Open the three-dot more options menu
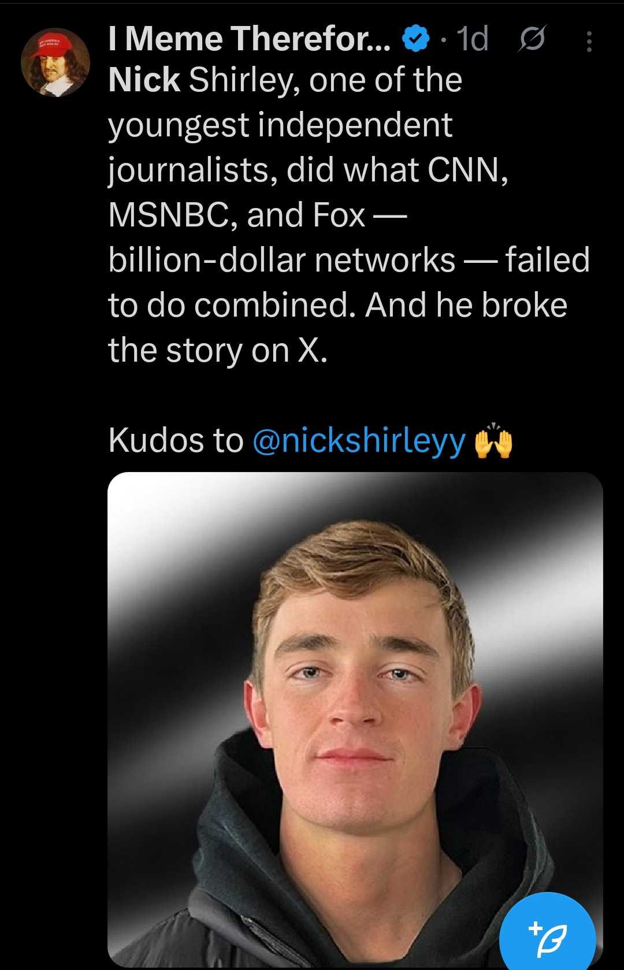The width and height of the screenshot is (624, 970). coord(589,42)
